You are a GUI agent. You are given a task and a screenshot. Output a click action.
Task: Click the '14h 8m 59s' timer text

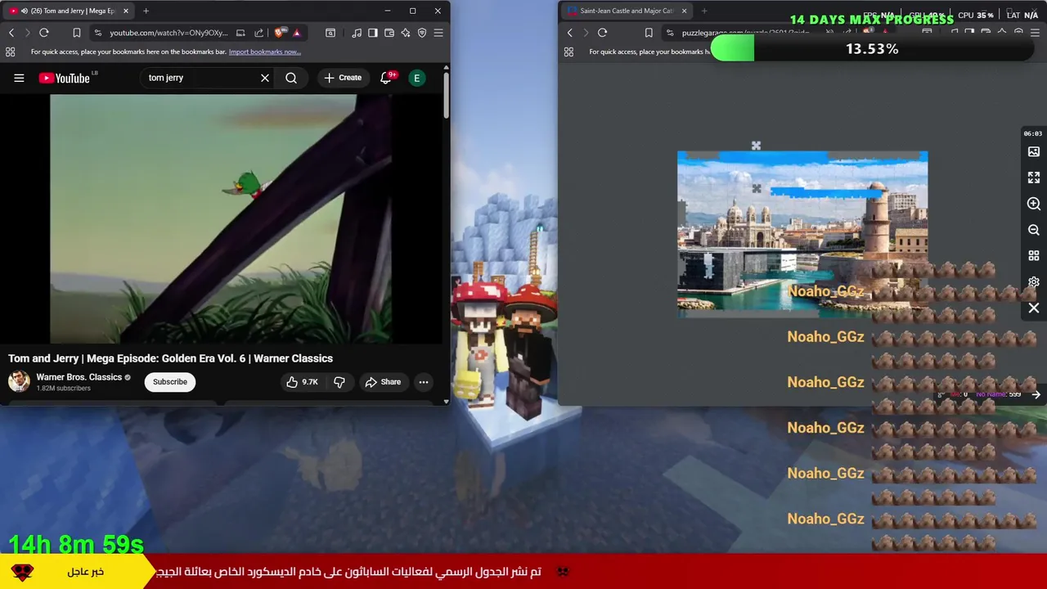click(x=76, y=544)
